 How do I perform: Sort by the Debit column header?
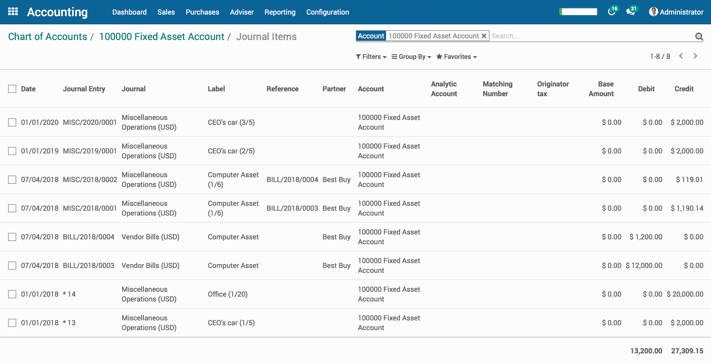click(646, 89)
